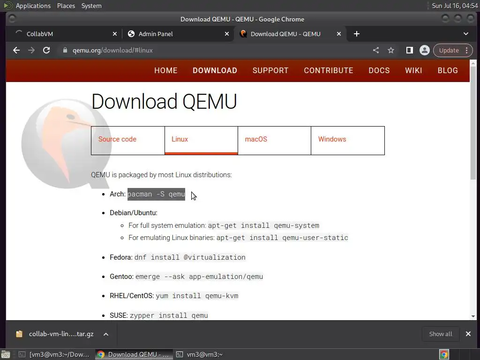480x360 pixels.
Task: Click 'pacman -S qemu' command text
Action: pos(156,194)
